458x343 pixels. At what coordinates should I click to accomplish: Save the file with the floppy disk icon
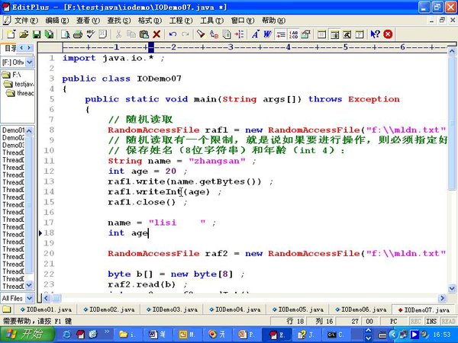point(37,34)
